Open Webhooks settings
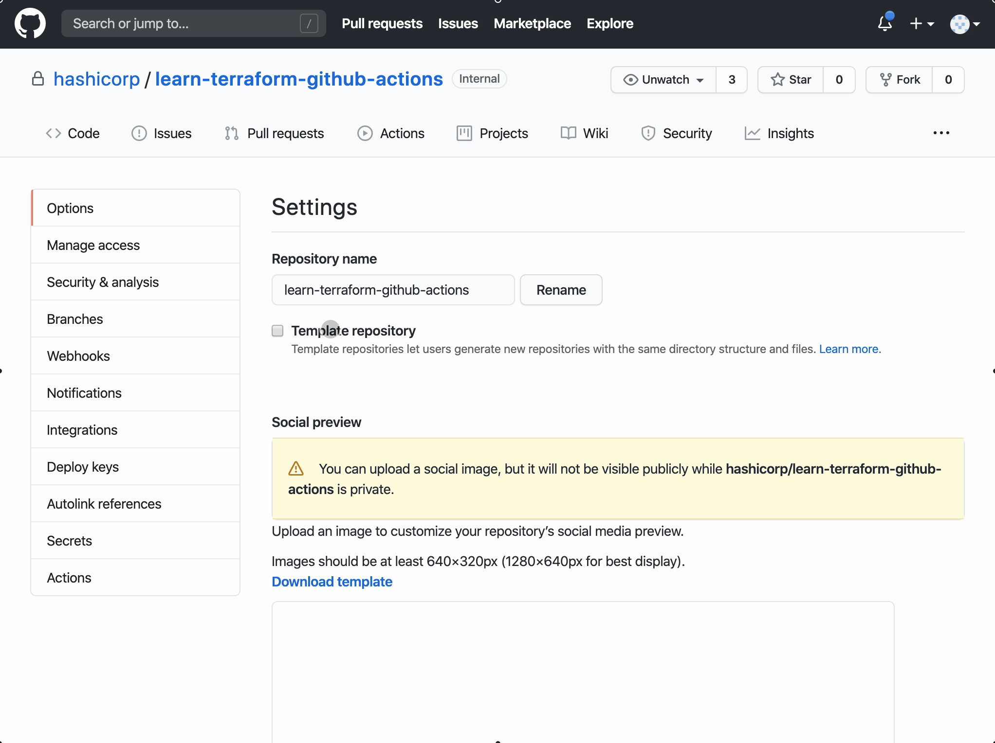Viewport: 995px width, 743px height. click(x=135, y=356)
